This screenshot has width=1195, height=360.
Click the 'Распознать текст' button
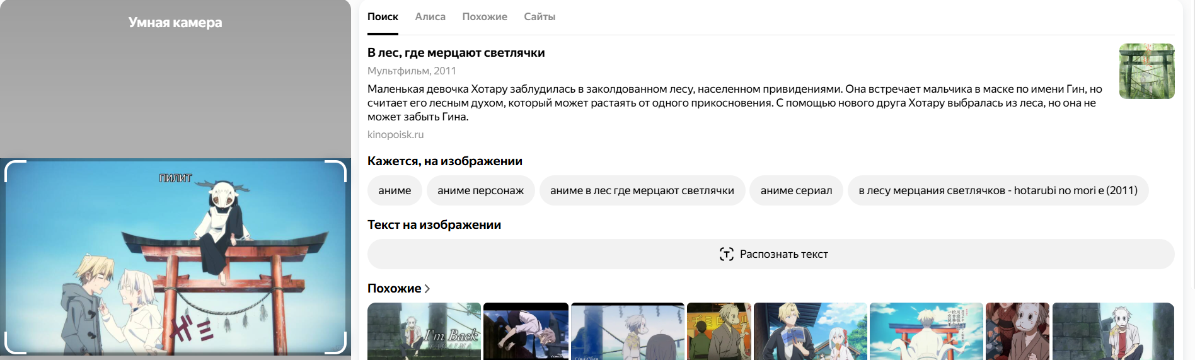click(x=771, y=254)
